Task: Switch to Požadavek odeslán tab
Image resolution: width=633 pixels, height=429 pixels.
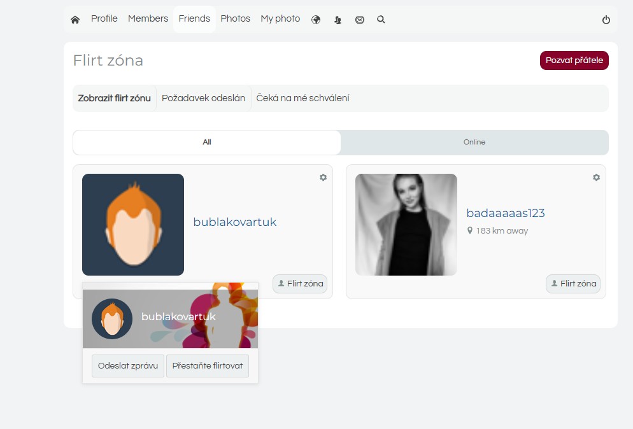Action: [203, 99]
